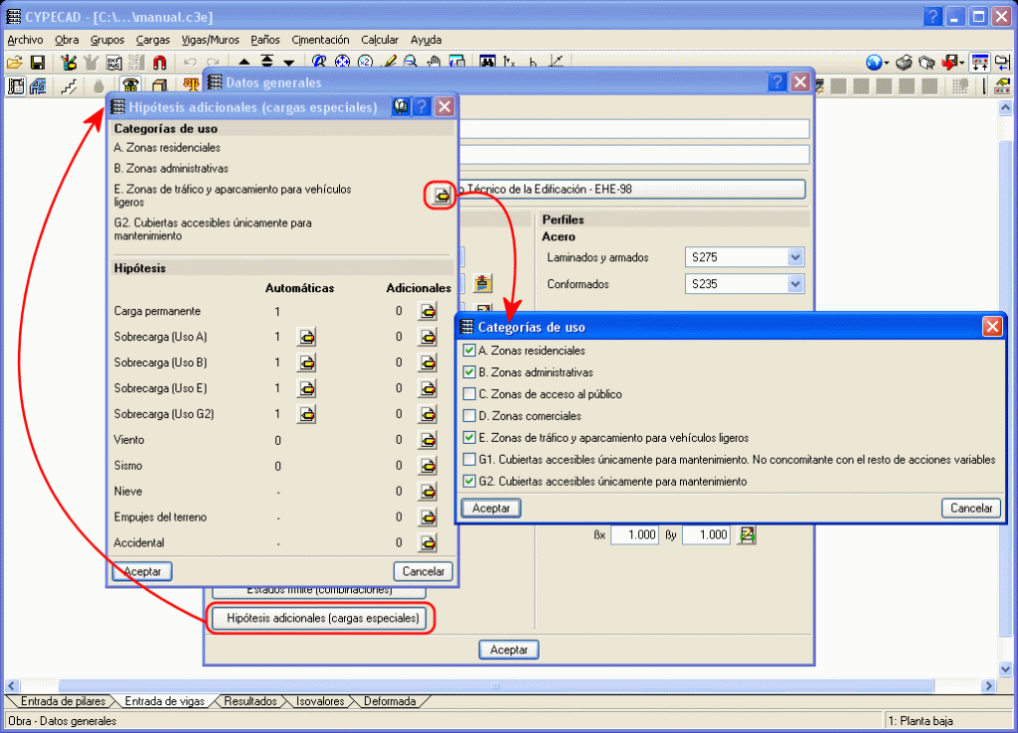Open dropdown arrow next to globe icon
The height and width of the screenshot is (733, 1018).
click(886, 63)
